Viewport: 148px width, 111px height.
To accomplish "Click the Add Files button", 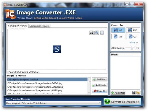I will pyautogui.click(x=99, y=79).
